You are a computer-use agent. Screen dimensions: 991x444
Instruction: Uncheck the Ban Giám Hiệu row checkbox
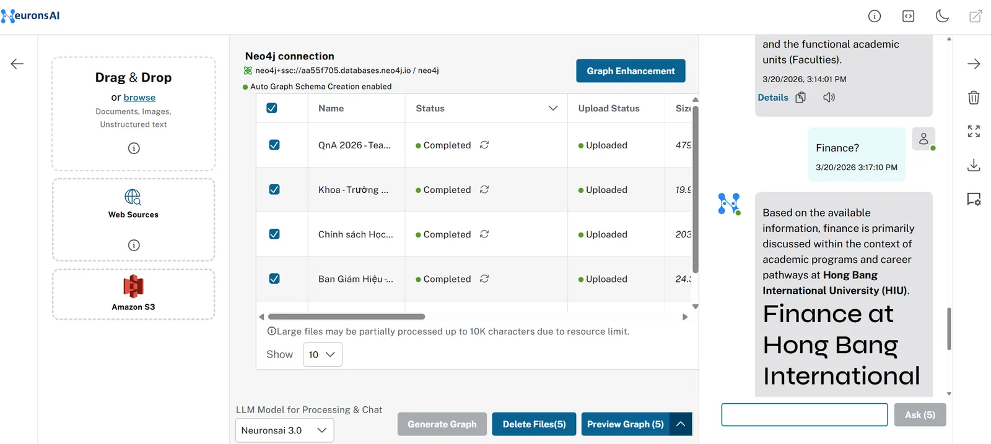(274, 278)
